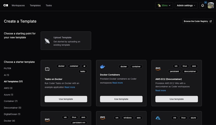
Task: Click the latency proxy region icon
Action: [x=159, y=6]
